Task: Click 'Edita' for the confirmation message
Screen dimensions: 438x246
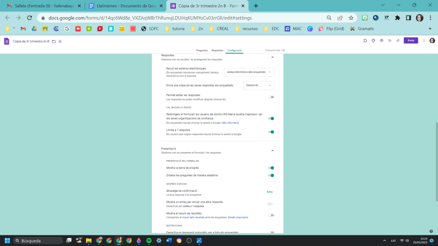Action: click(269, 192)
